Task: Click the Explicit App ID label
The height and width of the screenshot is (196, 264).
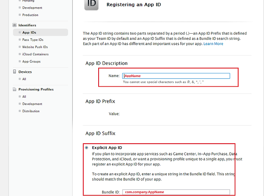Action: (x=107, y=148)
